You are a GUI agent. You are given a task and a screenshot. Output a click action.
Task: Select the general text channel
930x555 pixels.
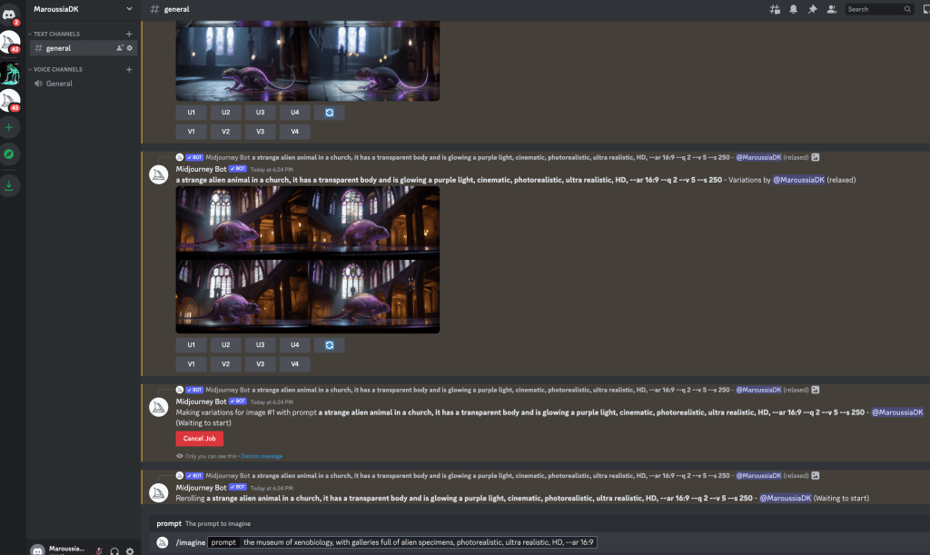(x=59, y=48)
